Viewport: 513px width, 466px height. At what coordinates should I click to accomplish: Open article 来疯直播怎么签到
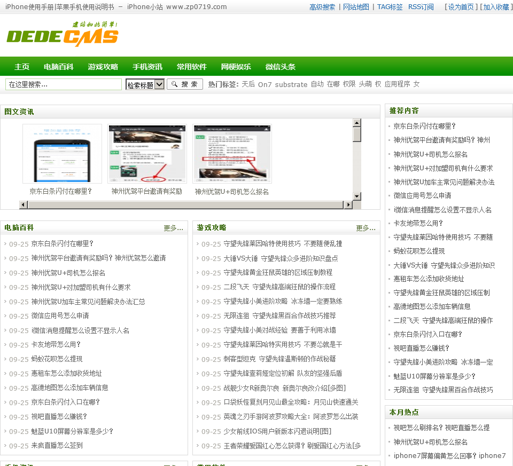coord(57,445)
